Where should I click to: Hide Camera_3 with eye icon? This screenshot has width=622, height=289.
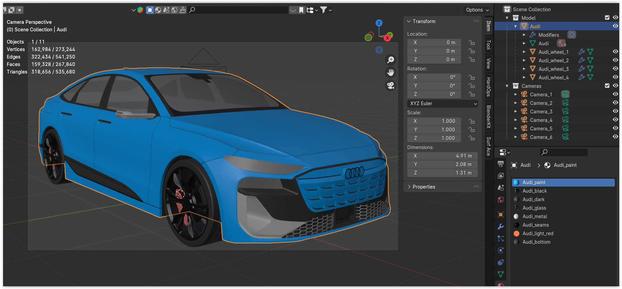(615, 111)
